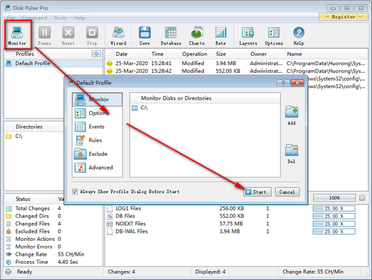Image resolution: width=372 pixels, height=280 pixels.
Task: Open the Tools menu
Action: (x=60, y=18)
